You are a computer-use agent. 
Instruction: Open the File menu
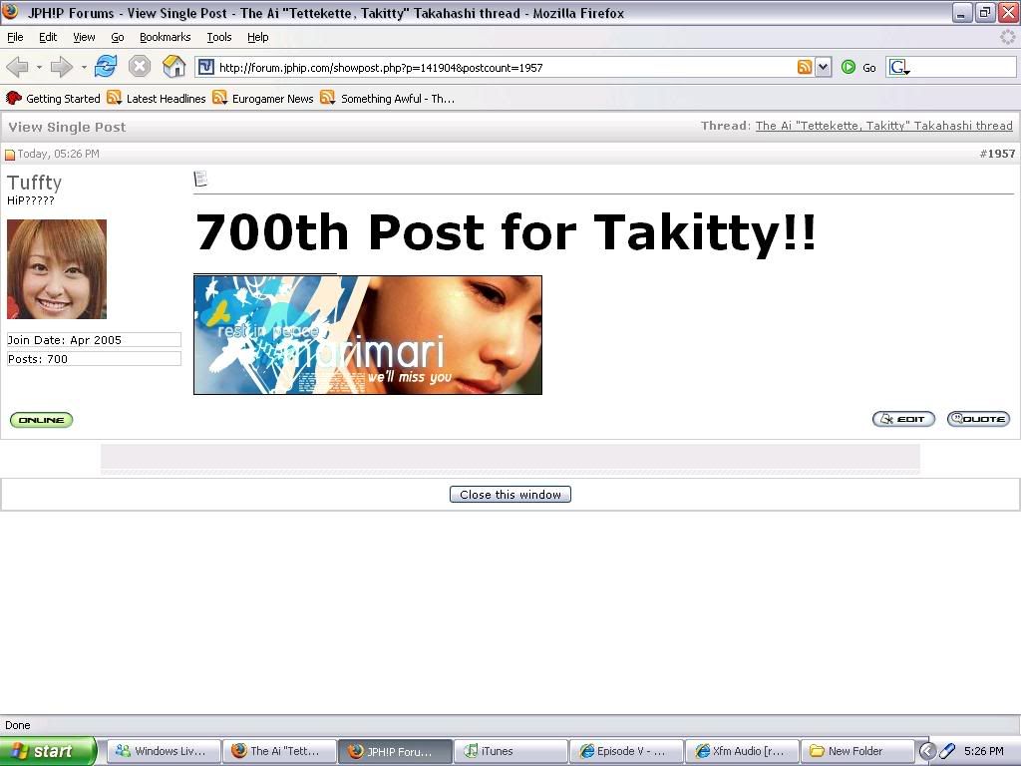(15, 37)
